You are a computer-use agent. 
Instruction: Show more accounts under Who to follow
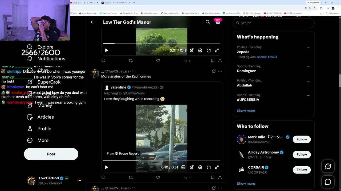click(x=246, y=184)
